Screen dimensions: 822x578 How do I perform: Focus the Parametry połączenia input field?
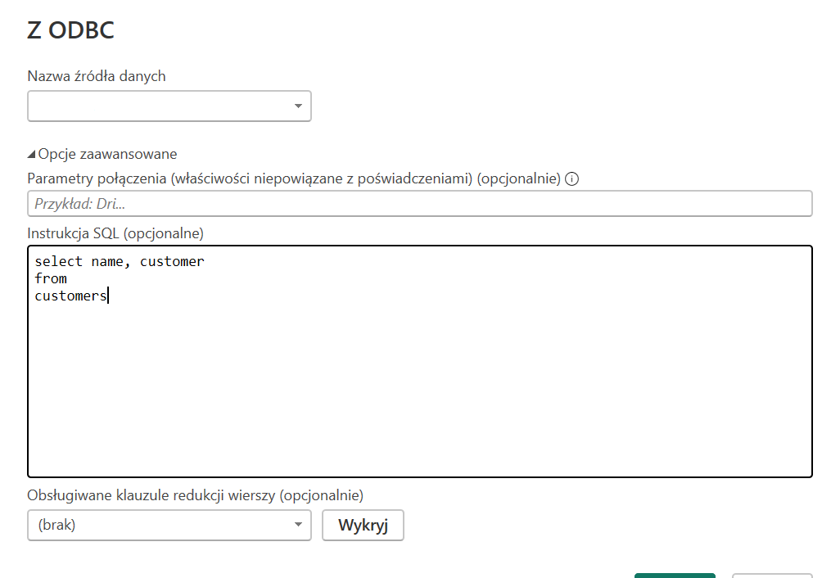point(419,204)
